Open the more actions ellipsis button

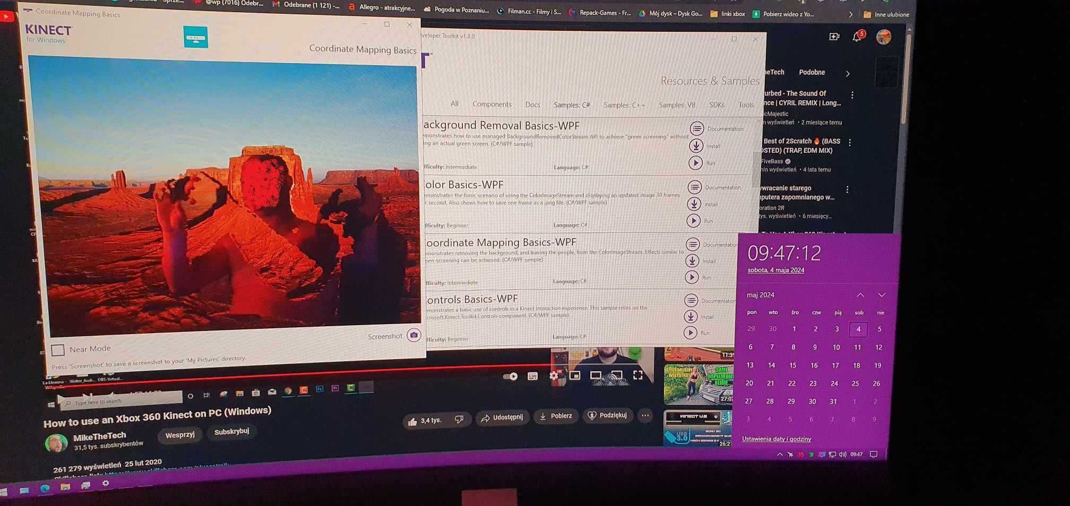tap(645, 415)
